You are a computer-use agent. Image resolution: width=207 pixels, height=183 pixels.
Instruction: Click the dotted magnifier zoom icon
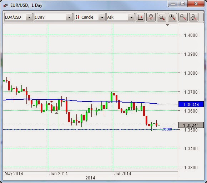click(194, 17)
